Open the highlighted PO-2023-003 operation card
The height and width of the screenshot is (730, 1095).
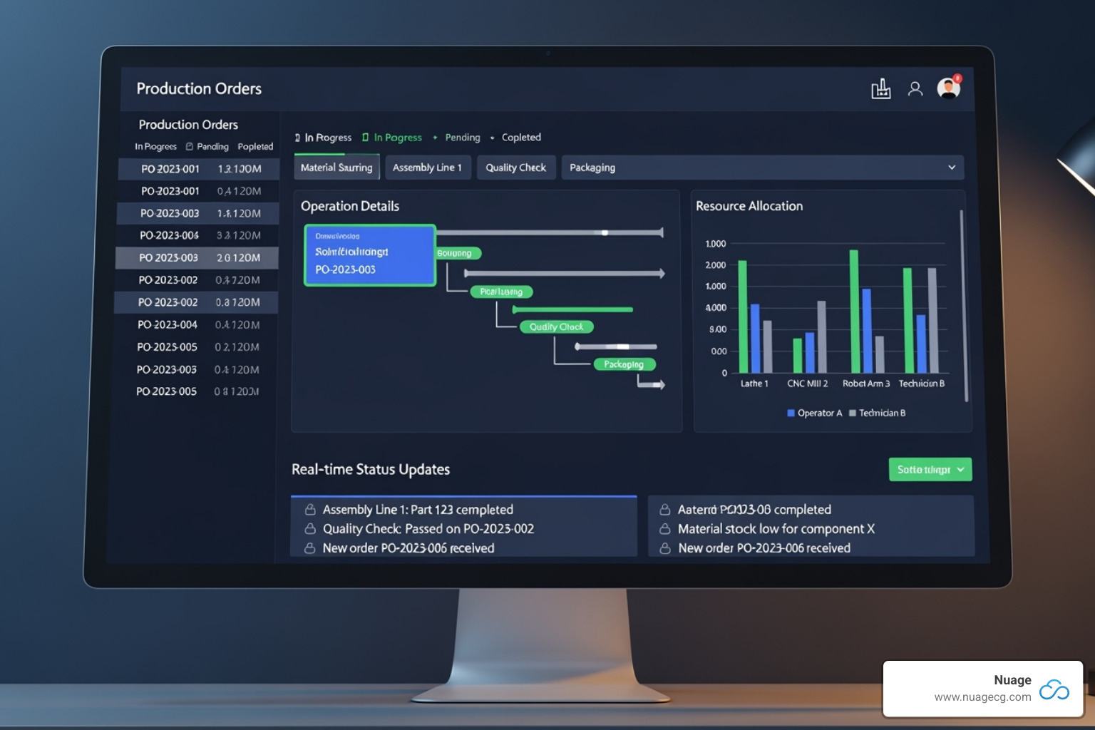[369, 255]
